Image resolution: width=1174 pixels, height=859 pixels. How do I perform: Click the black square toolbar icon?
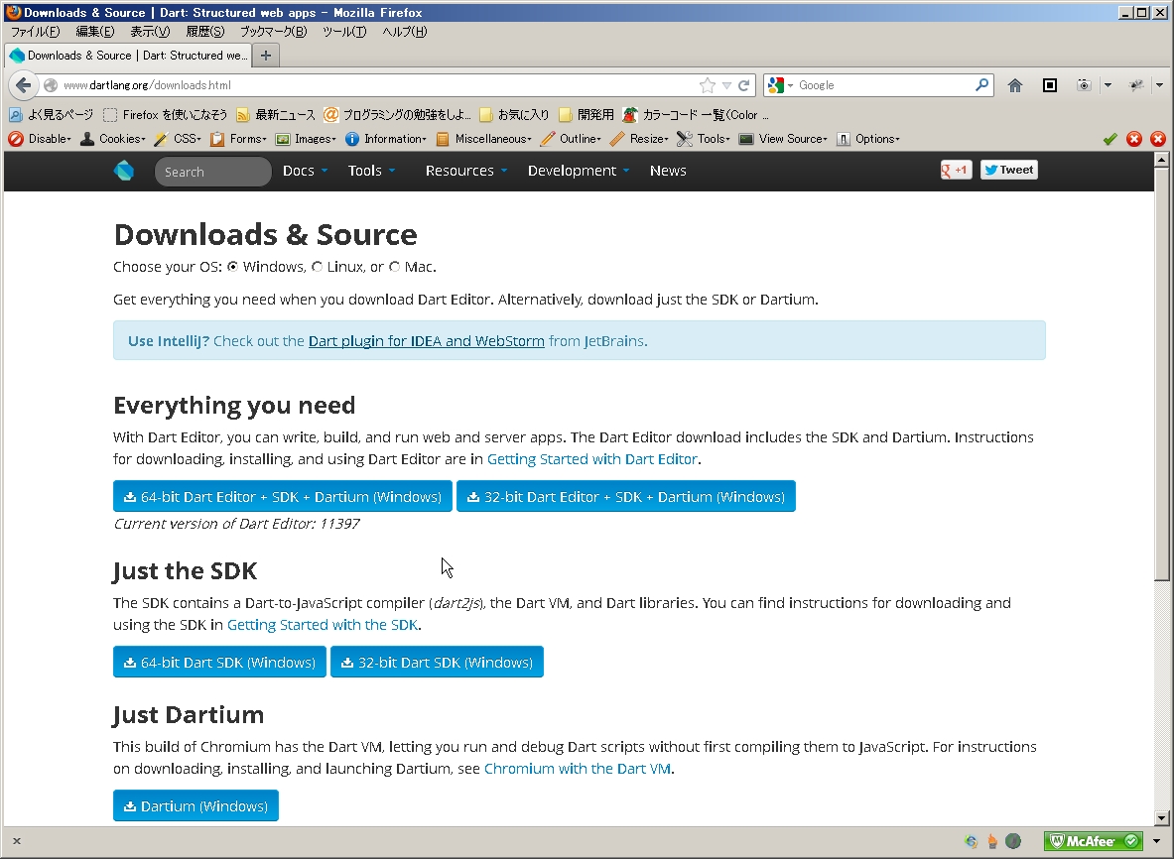coord(1050,85)
